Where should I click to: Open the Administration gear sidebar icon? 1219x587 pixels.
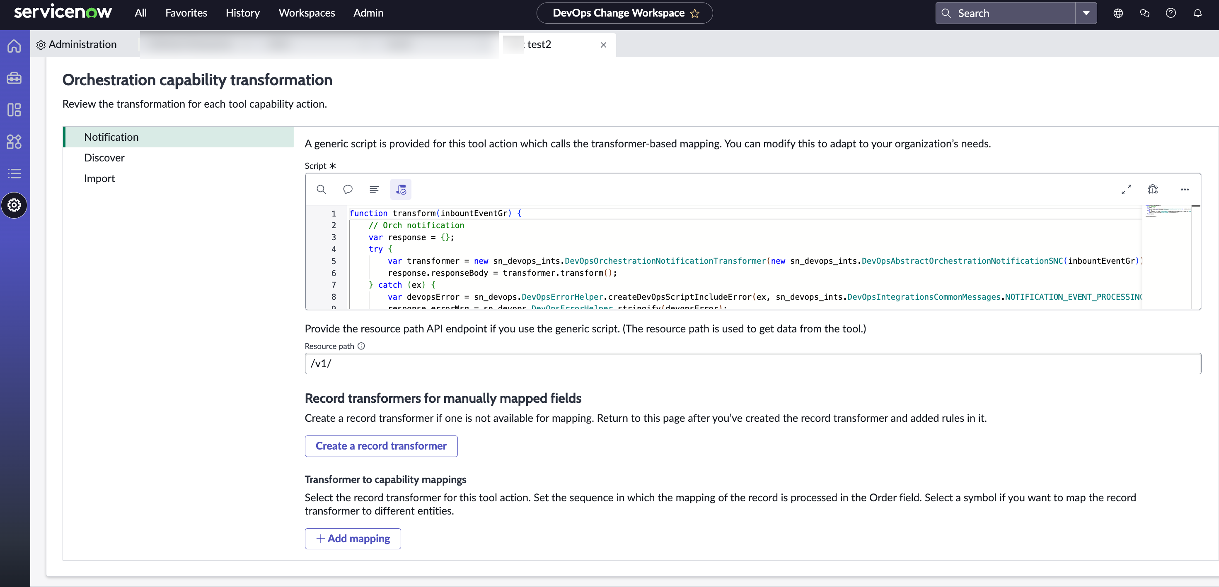(14, 205)
